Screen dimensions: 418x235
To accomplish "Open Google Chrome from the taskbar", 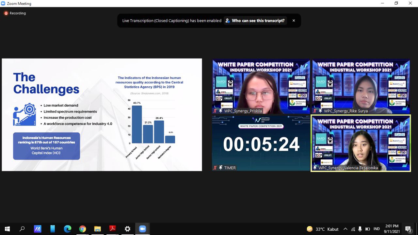I will pos(82,229).
